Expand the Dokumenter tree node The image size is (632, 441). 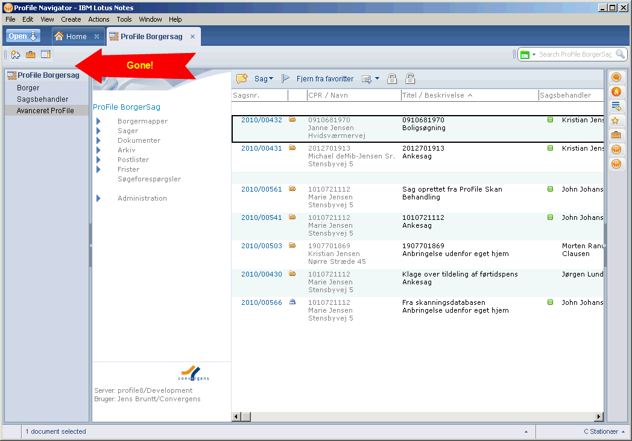coord(98,140)
